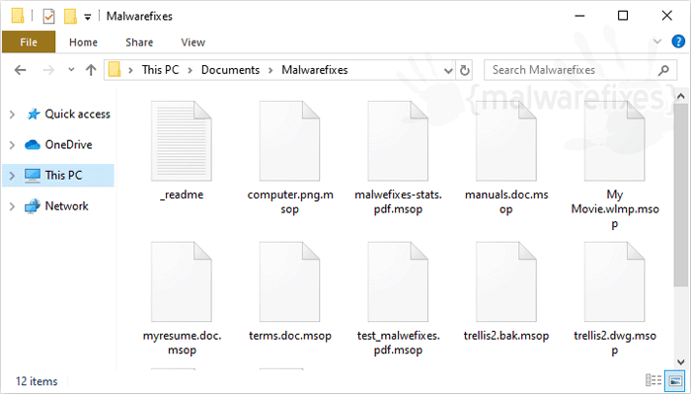
Task: Navigate to This PC breadcrumb
Action: click(160, 70)
